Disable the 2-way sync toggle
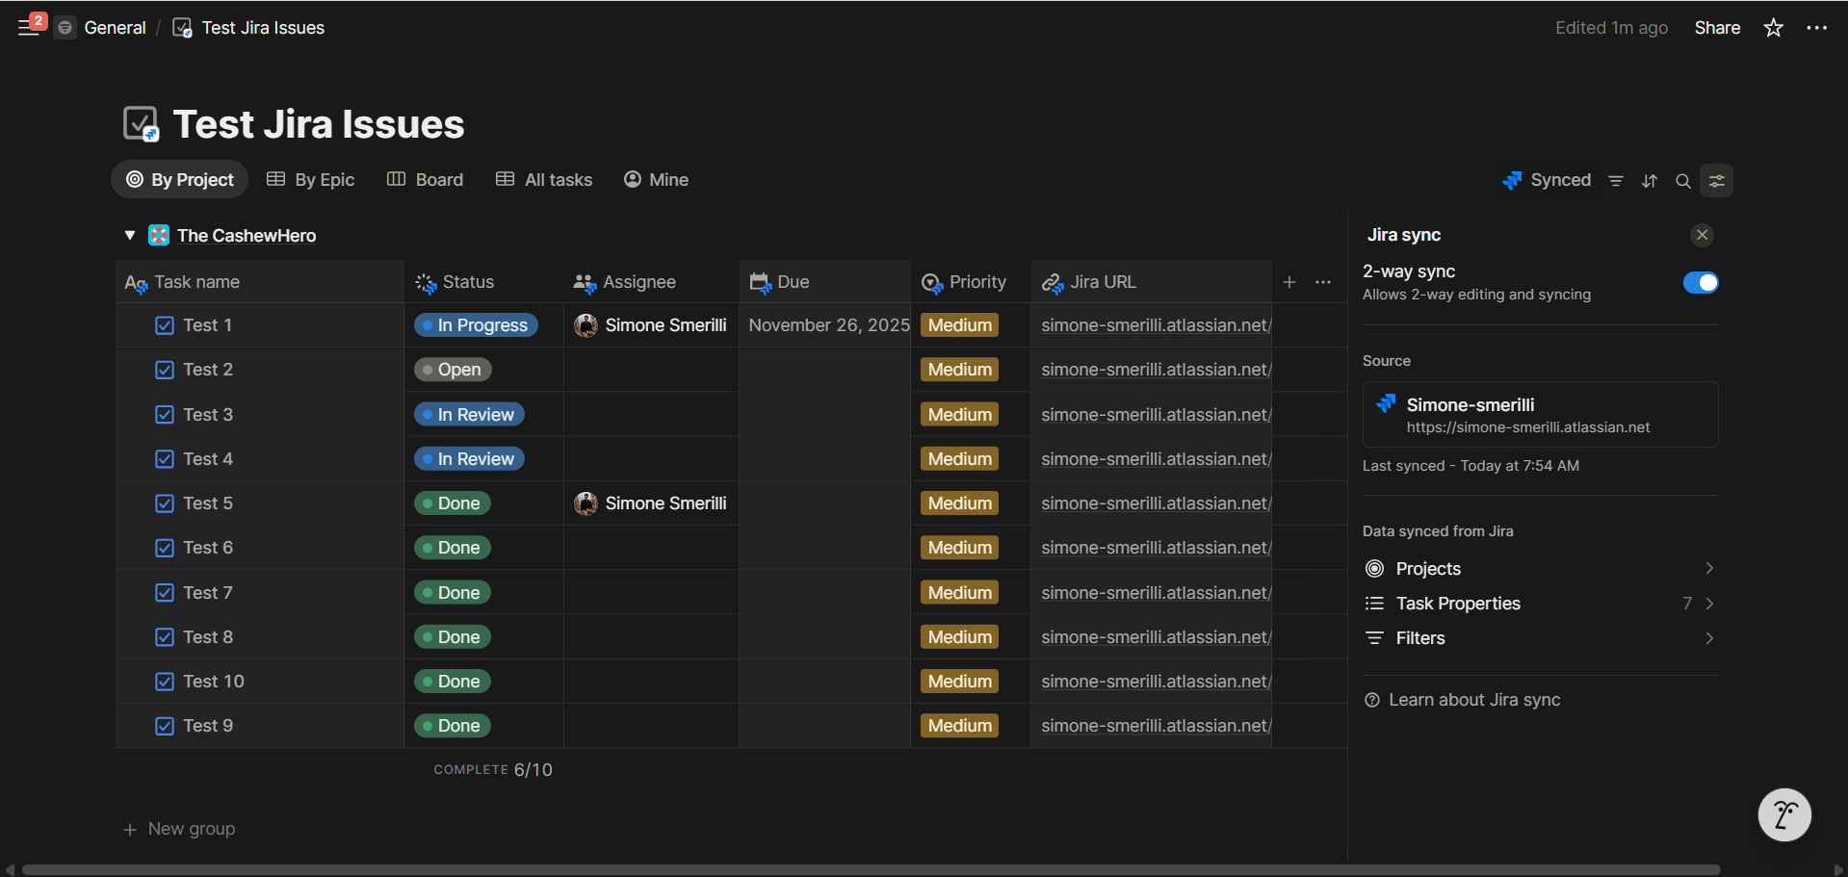 pyautogui.click(x=1700, y=283)
